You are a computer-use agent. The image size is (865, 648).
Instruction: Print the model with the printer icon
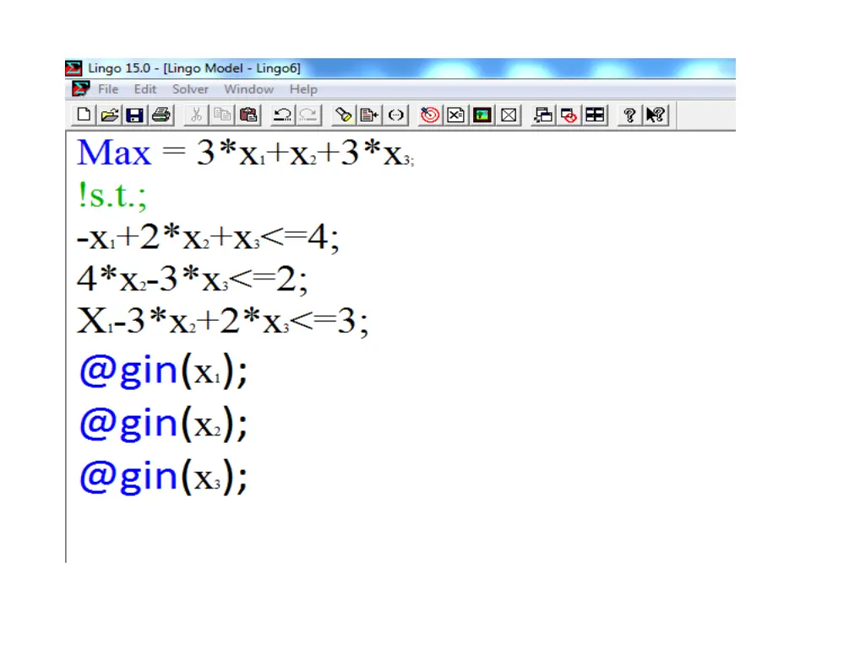[x=161, y=115]
